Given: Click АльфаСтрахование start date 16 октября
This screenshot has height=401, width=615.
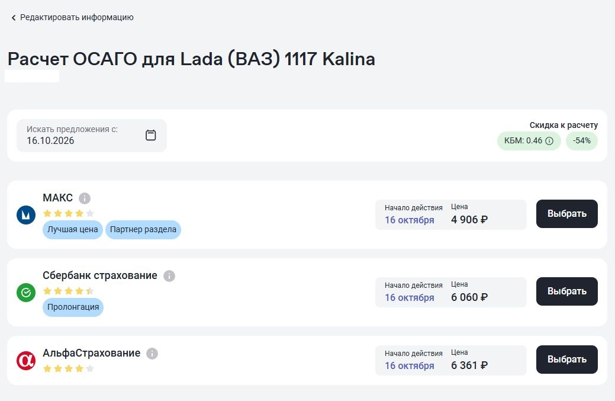Looking at the screenshot, I should pos(410,365).
